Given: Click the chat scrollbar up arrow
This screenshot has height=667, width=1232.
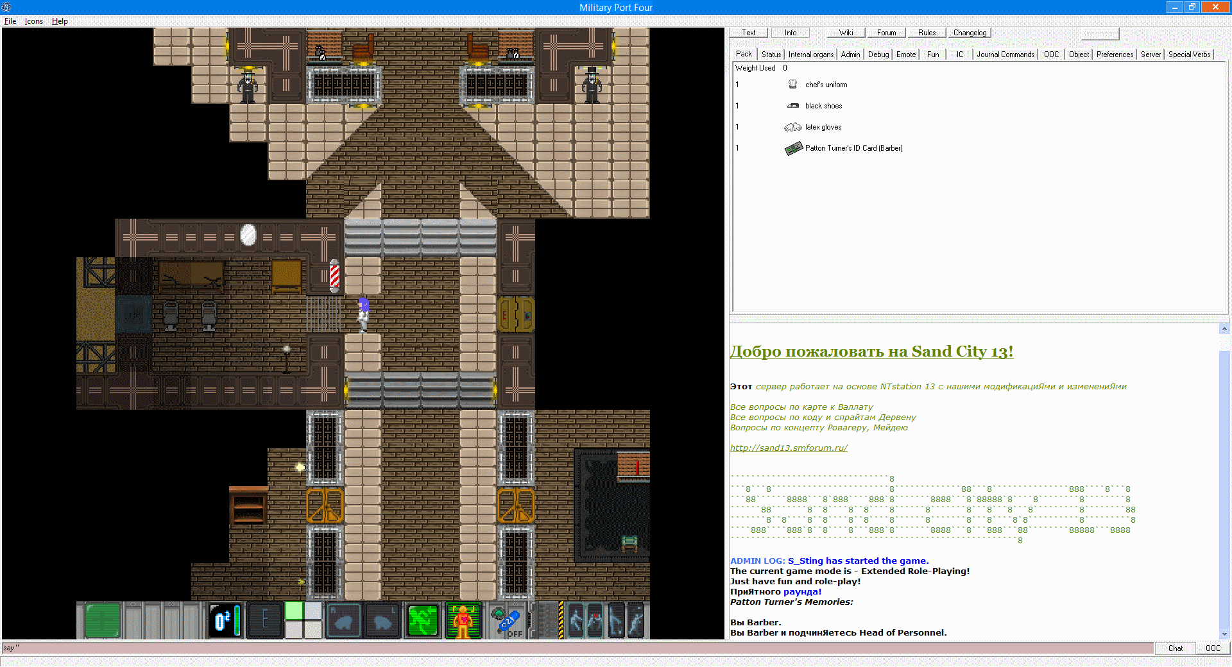Looking at the screenshot, I should tap(1224, 328).
